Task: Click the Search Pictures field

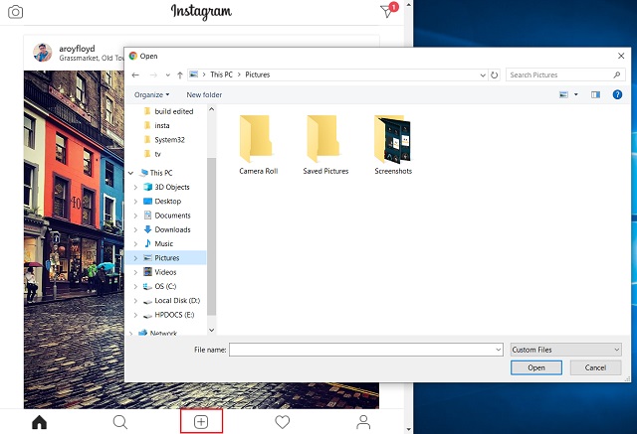Action: coord(565,74)
